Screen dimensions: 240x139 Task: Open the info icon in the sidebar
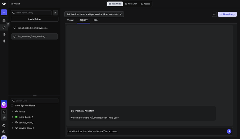(x=4, y=126)
